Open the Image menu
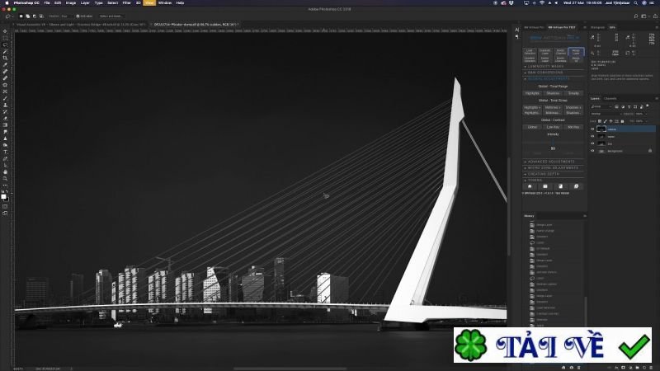 (x=71, y=3)
